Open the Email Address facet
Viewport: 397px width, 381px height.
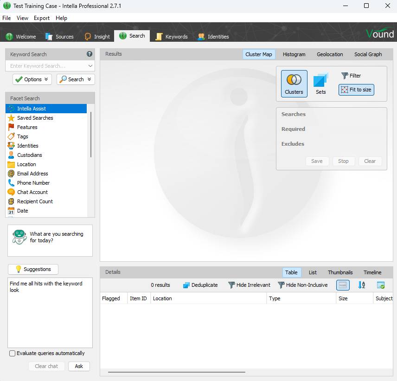[x=46, y=174]
